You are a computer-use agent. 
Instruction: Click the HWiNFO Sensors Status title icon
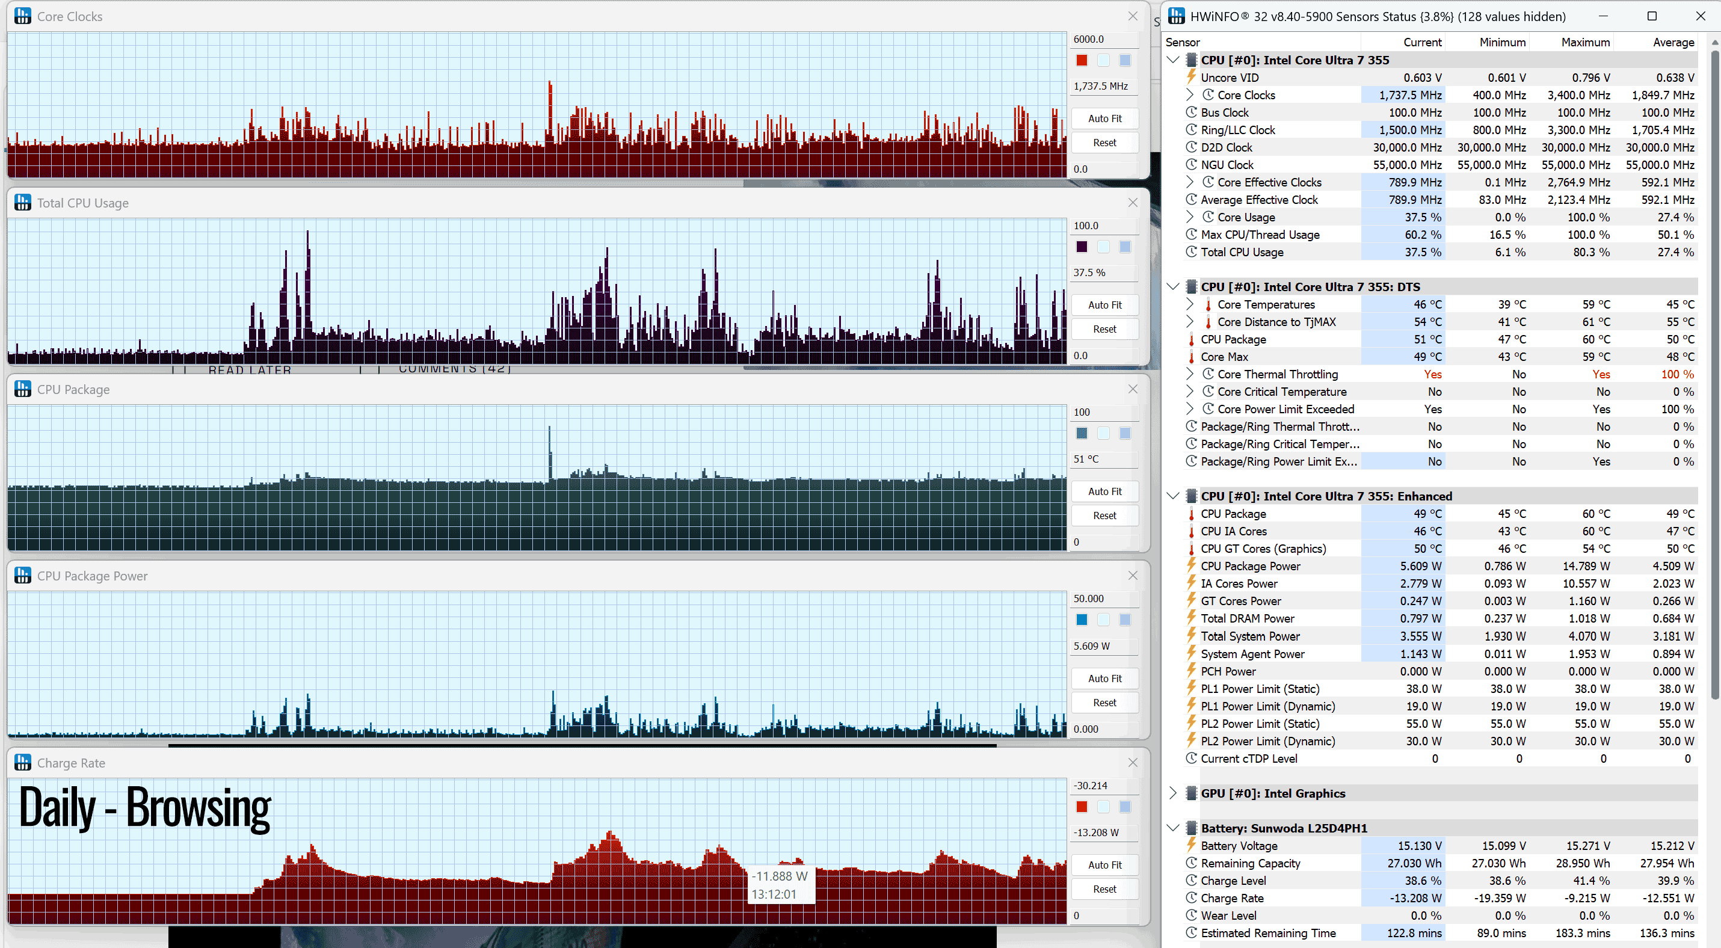coord(1177,16)
